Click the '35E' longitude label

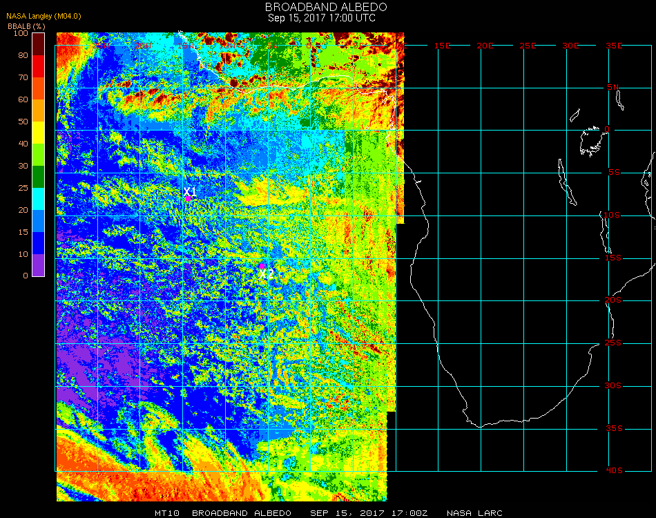(x=614, y=46)
